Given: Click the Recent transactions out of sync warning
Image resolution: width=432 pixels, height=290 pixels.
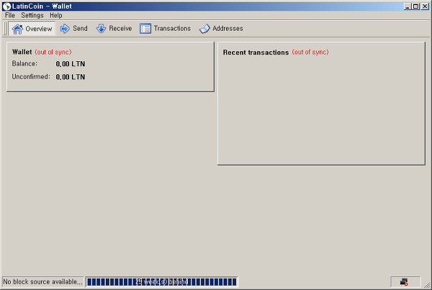Looking at the screenshot, I should point(310,52).
